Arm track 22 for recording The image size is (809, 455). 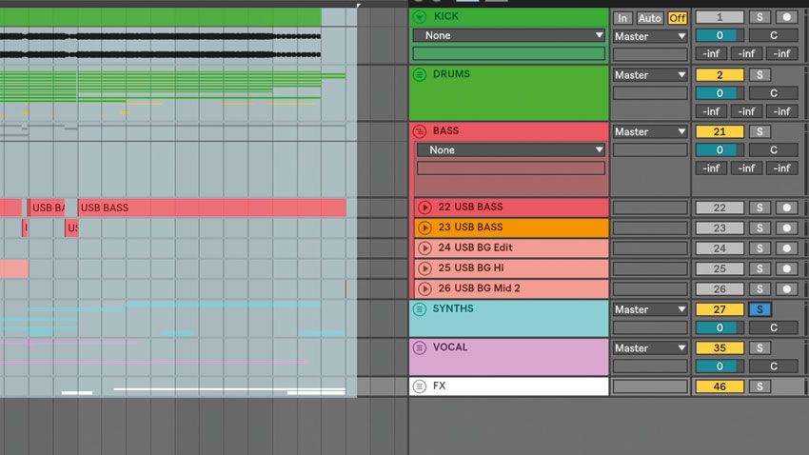tap(786, 208)
